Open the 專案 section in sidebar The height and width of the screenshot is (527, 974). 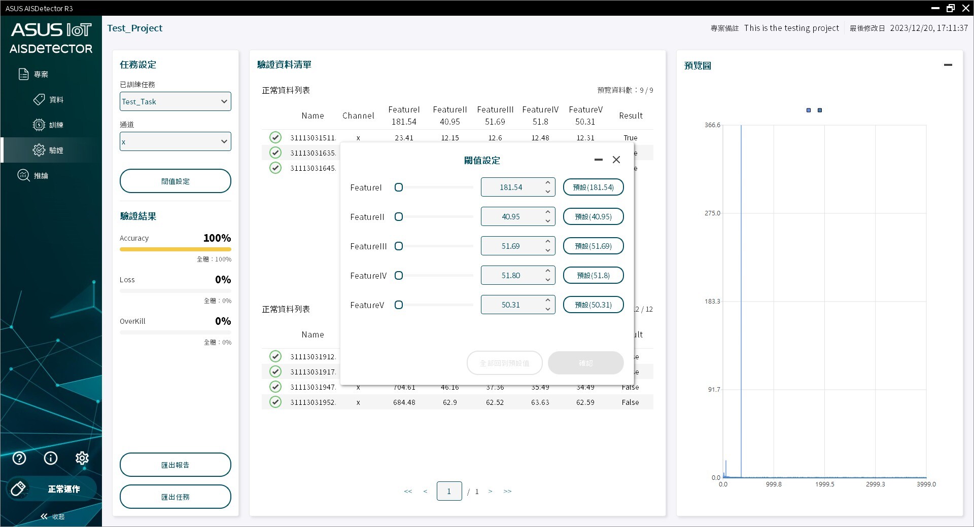(x=40, y=74)
